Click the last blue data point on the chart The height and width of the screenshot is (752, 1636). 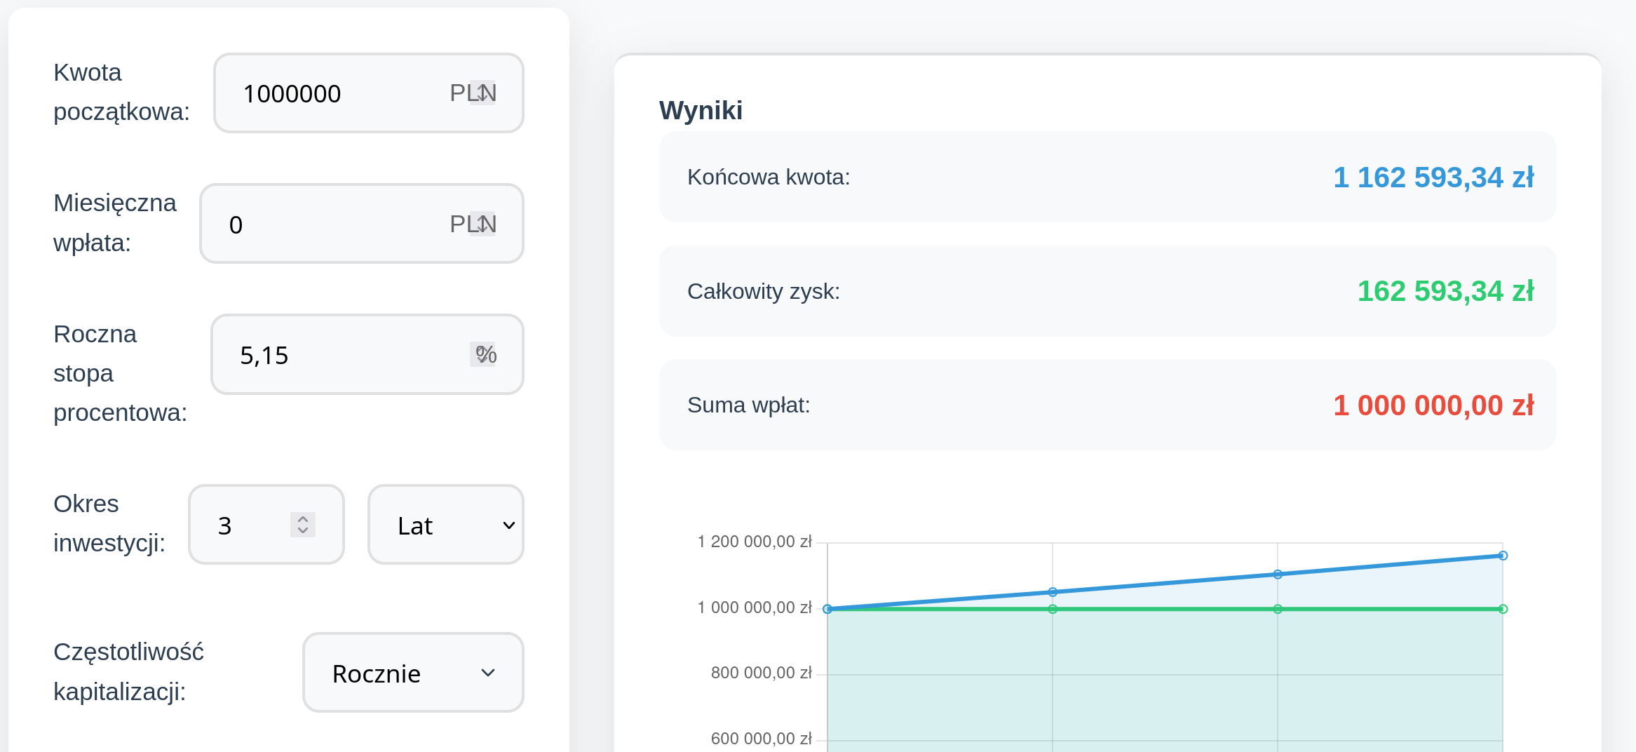1503,556
